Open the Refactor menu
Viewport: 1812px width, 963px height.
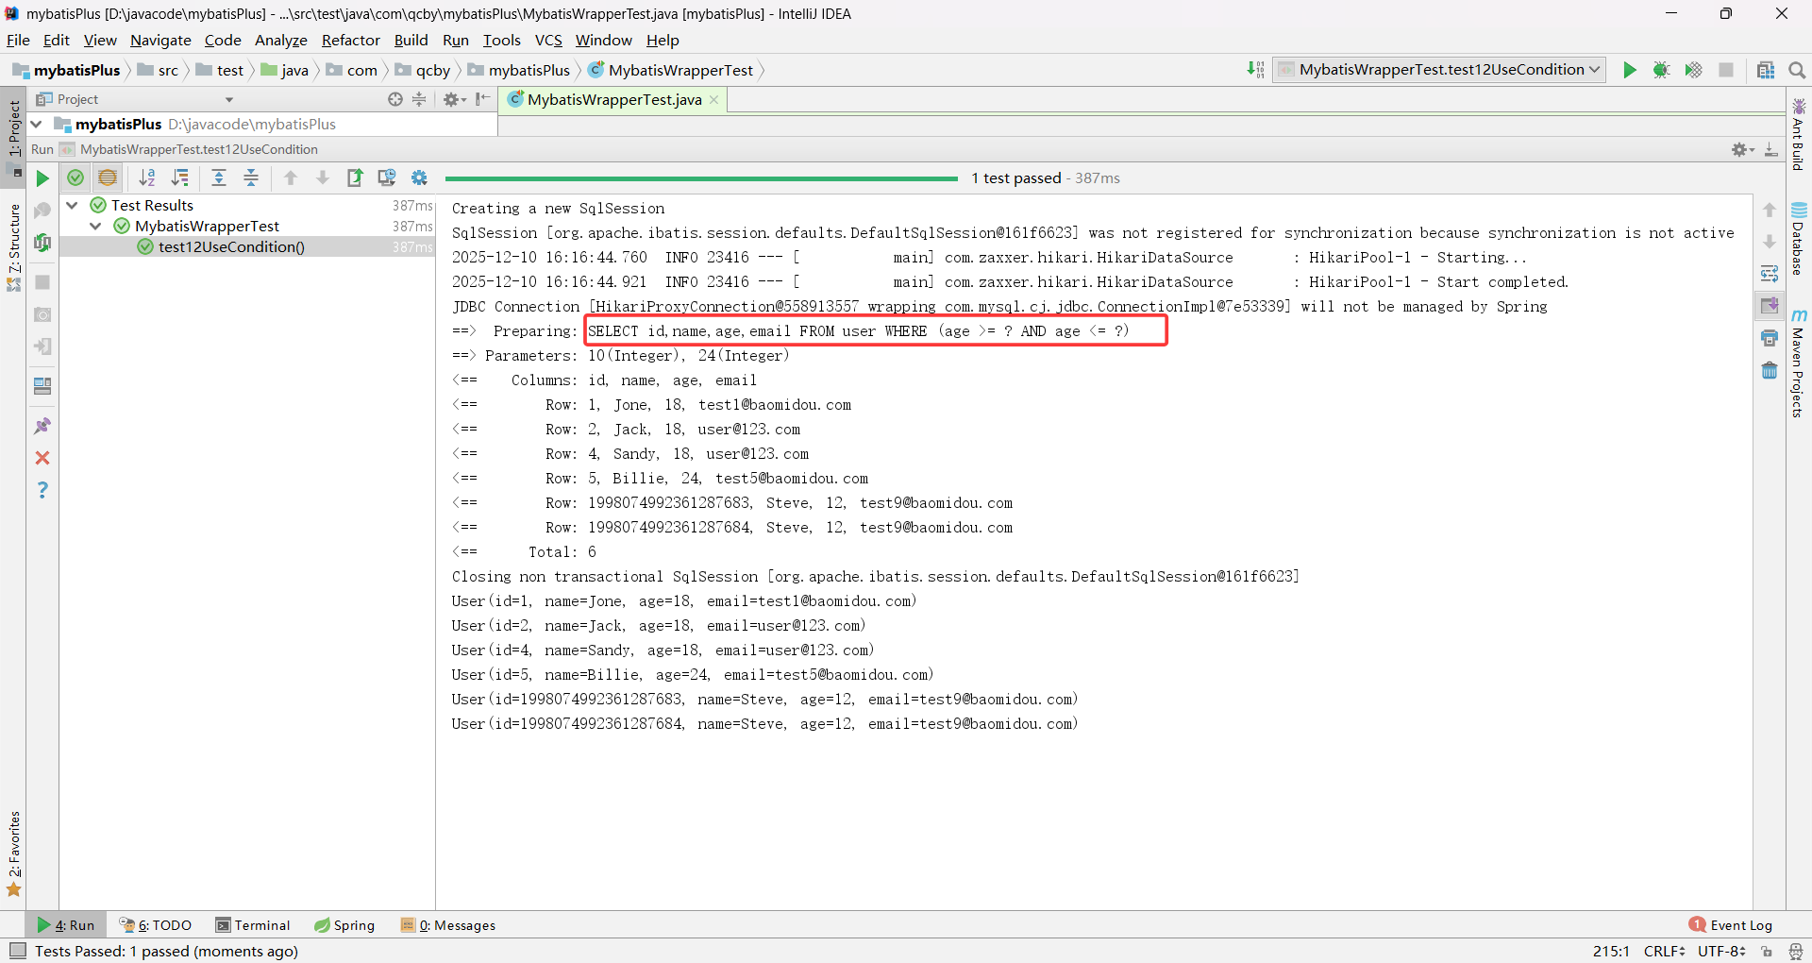click(350, 40)
